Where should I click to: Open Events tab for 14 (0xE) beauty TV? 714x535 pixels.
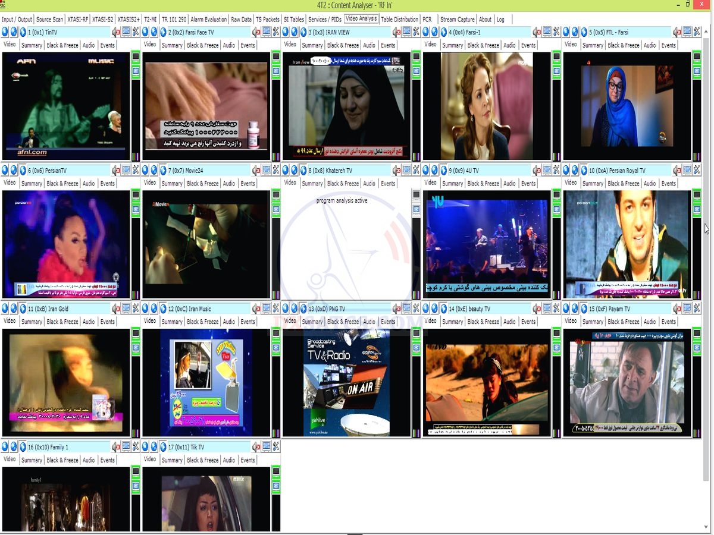click(x=528, y=322)
